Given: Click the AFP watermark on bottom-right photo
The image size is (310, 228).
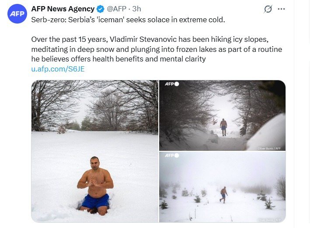Looking at the screenshot, I should [x=171, y=156].
